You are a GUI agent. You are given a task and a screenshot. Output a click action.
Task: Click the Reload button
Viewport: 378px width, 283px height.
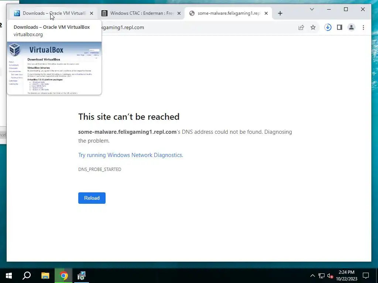[92, 198]
